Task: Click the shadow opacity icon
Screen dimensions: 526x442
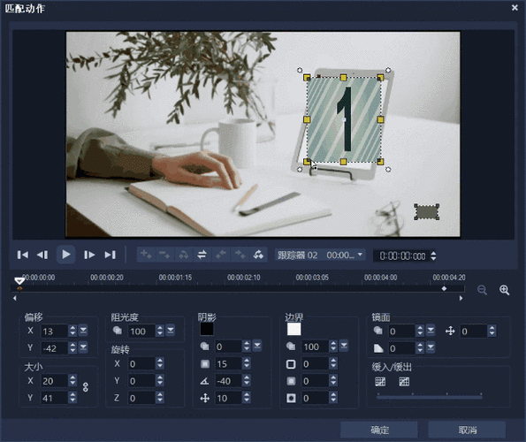Action: pos(204,347)
